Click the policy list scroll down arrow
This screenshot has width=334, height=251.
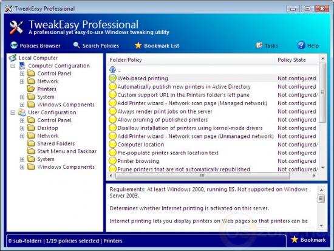(x=322, y=168)
